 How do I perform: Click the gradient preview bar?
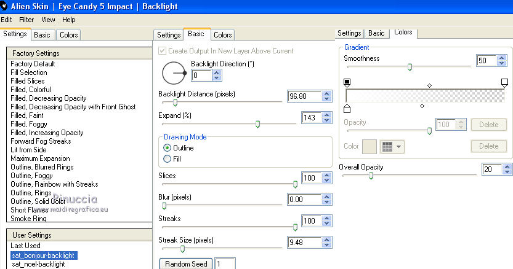(426, 96)
